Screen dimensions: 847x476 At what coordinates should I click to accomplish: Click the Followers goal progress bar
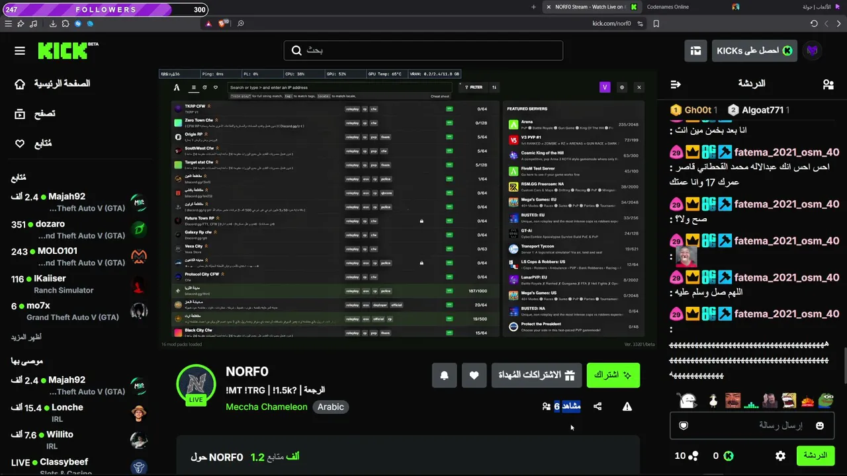click(x=106, y=10)
